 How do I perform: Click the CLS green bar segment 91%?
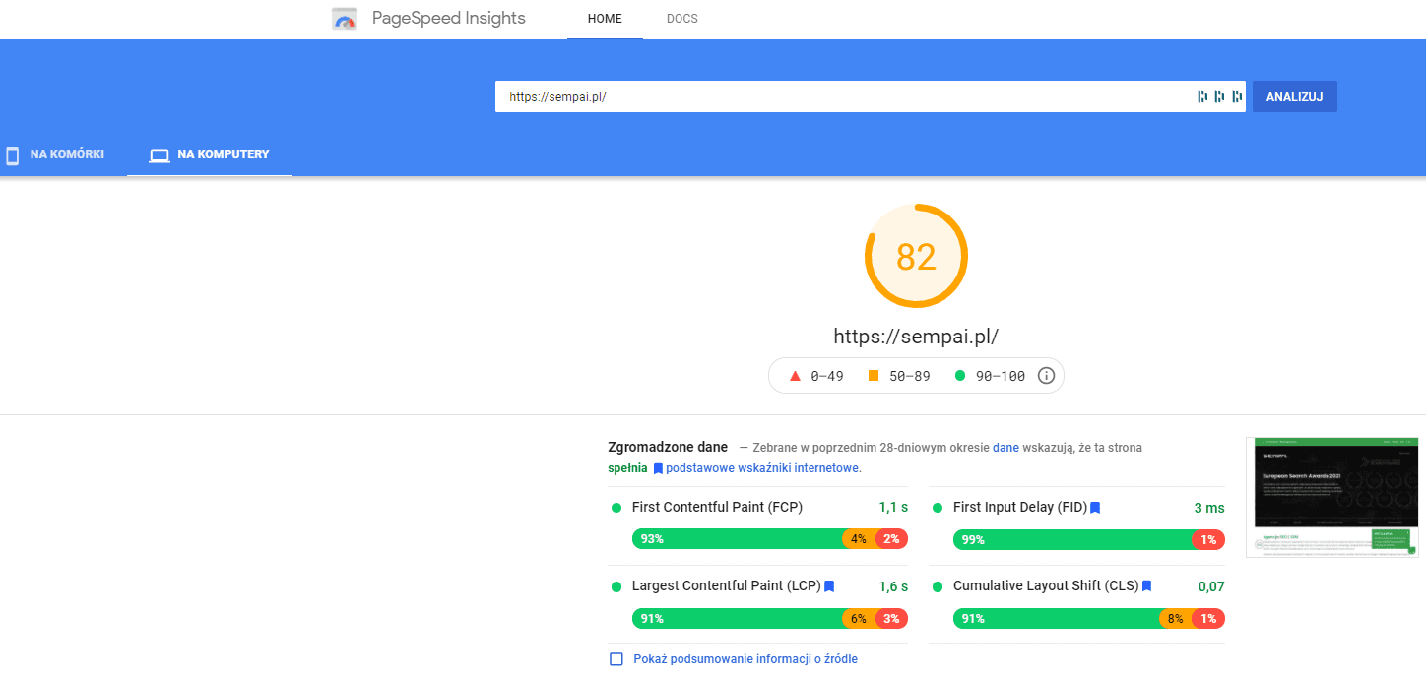(x=1056, y=618)
